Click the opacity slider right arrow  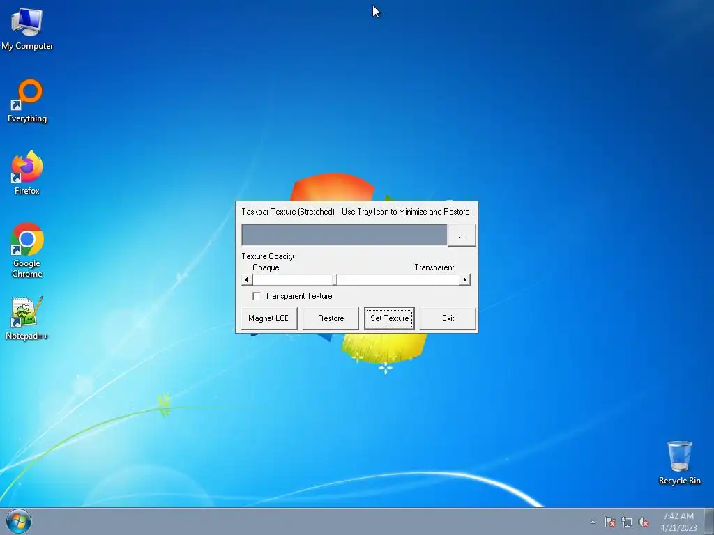[464, 279]
